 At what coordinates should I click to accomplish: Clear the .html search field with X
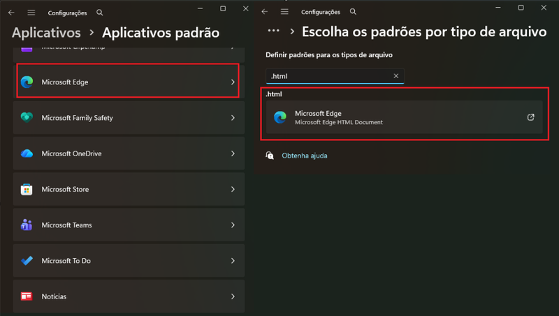(396, 76)
